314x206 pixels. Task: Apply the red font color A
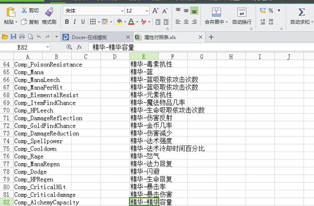coord(131,21)
